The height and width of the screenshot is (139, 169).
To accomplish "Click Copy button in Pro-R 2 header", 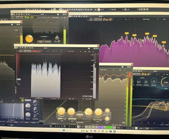I will pyautogui.click(x=167, y=74).
